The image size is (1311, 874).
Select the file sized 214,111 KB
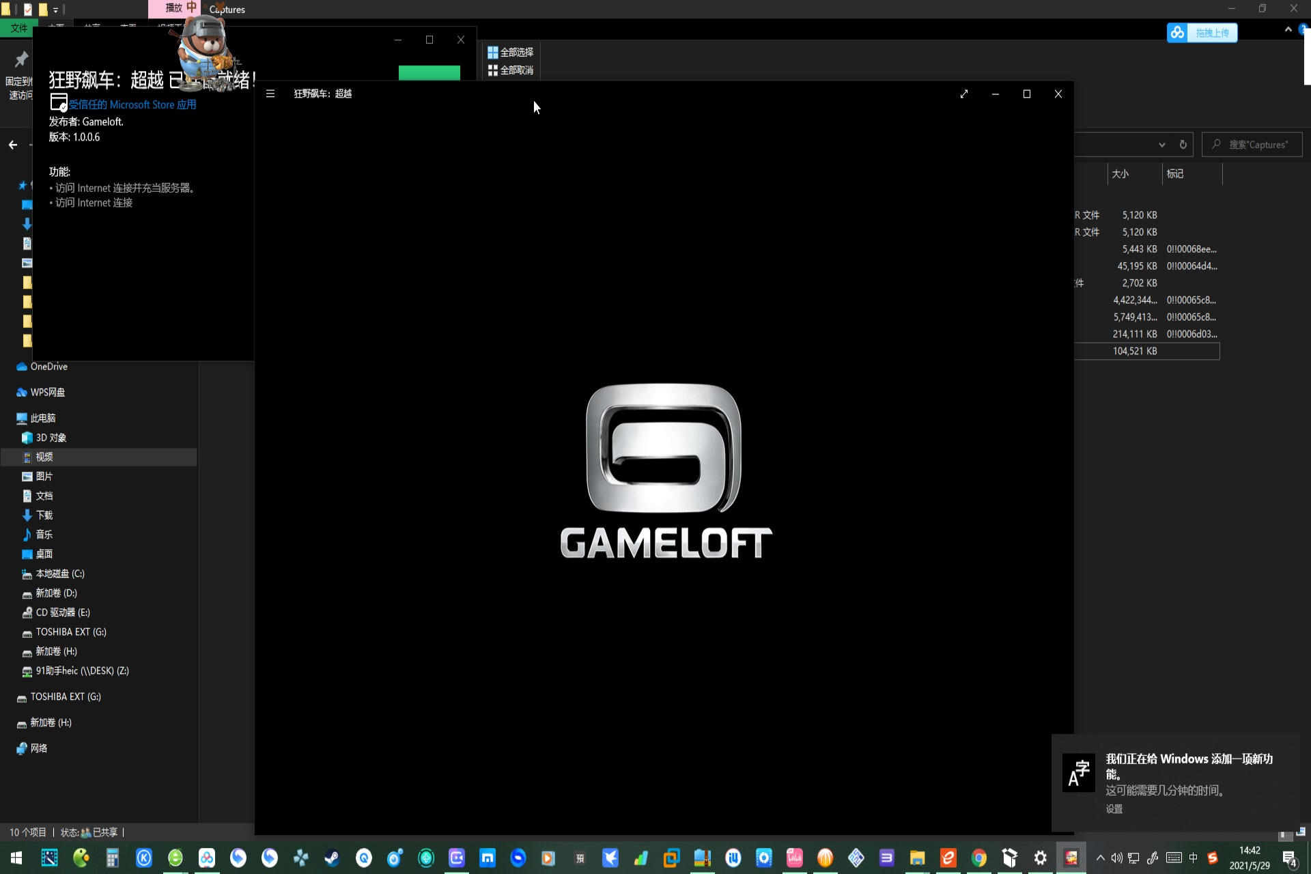(x=1146, y=334)
